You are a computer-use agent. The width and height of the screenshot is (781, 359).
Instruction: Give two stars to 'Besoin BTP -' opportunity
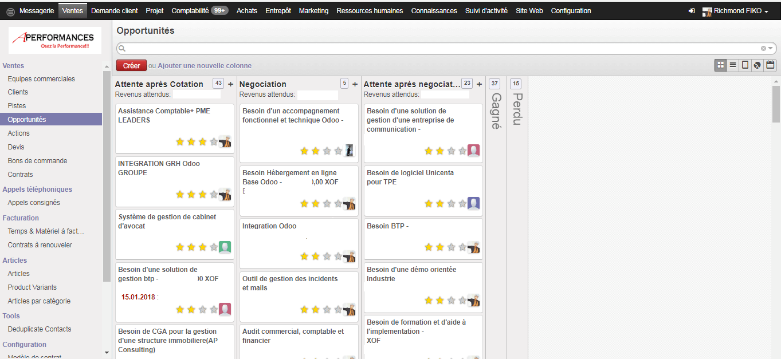[x=439, y=247]
